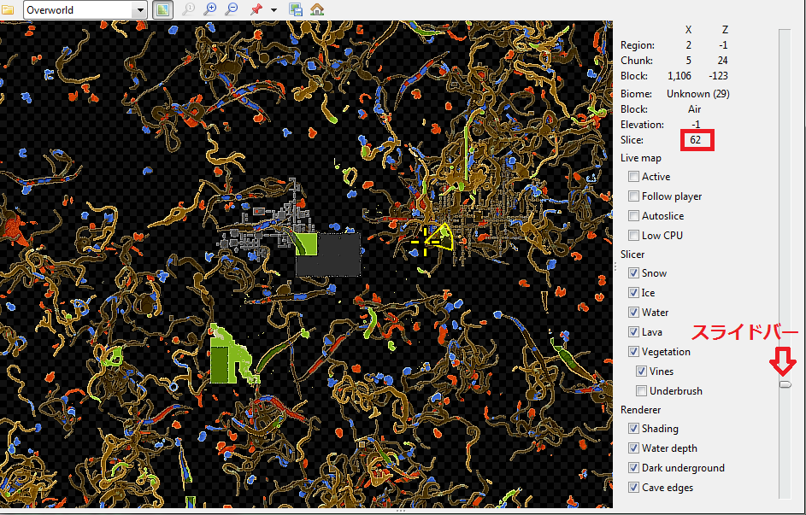
Task: Expand the pushpin dropdown arrow
Action: tap(274, 9)
